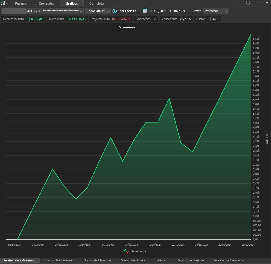This screenshot has height=264, width=271.
Task: Open the Completo tab
Action: click(97, 3)
